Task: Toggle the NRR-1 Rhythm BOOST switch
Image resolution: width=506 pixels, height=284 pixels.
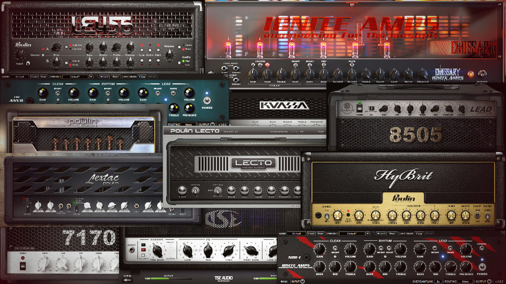Action: (x=389, y=248)
